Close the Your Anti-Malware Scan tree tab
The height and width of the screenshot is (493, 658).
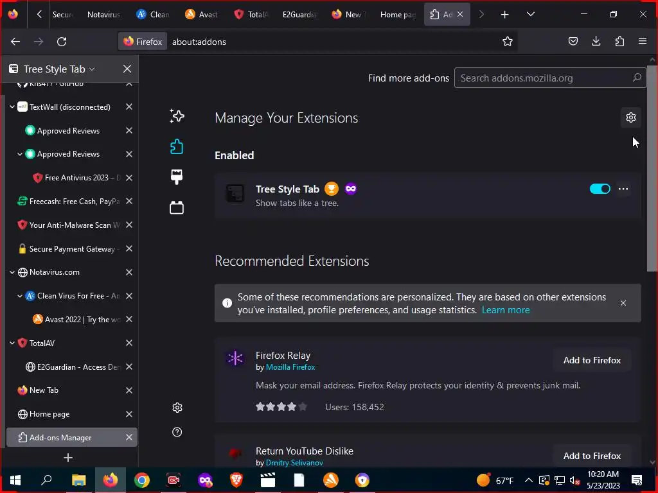point(129,225)
